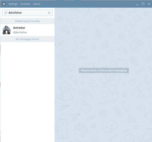Click the No messages found label
The image size is (152, 142).
tap(27, 39)
